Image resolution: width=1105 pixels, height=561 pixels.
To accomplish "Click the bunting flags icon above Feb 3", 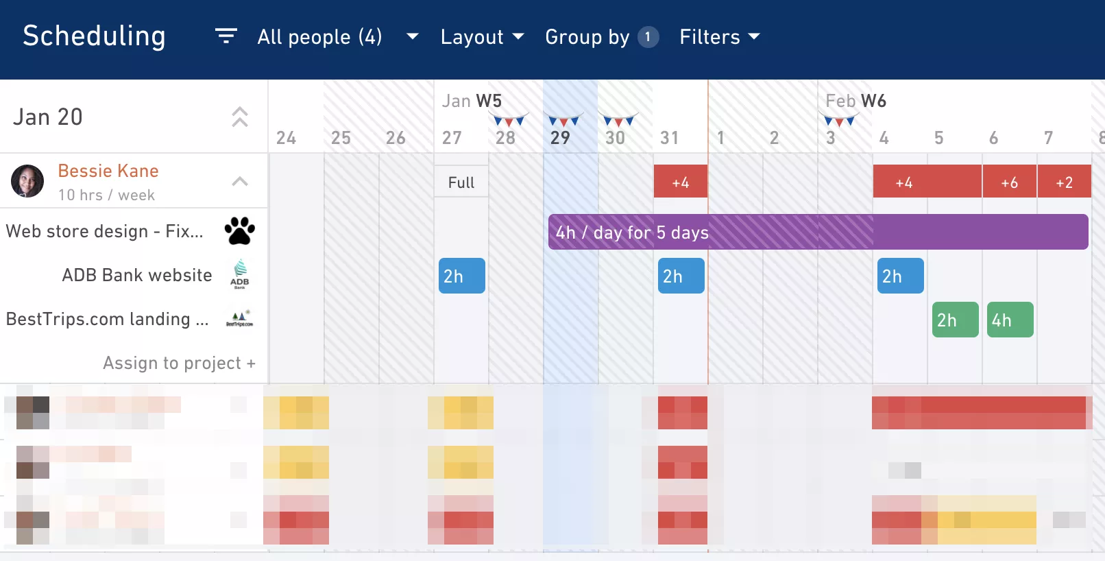I will coord(840,120).
